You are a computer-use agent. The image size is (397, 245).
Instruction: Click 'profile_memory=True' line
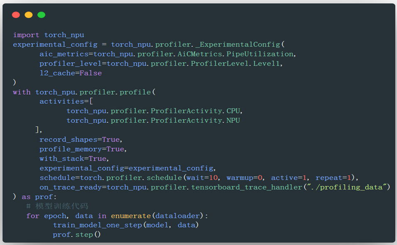click(82, 149)
